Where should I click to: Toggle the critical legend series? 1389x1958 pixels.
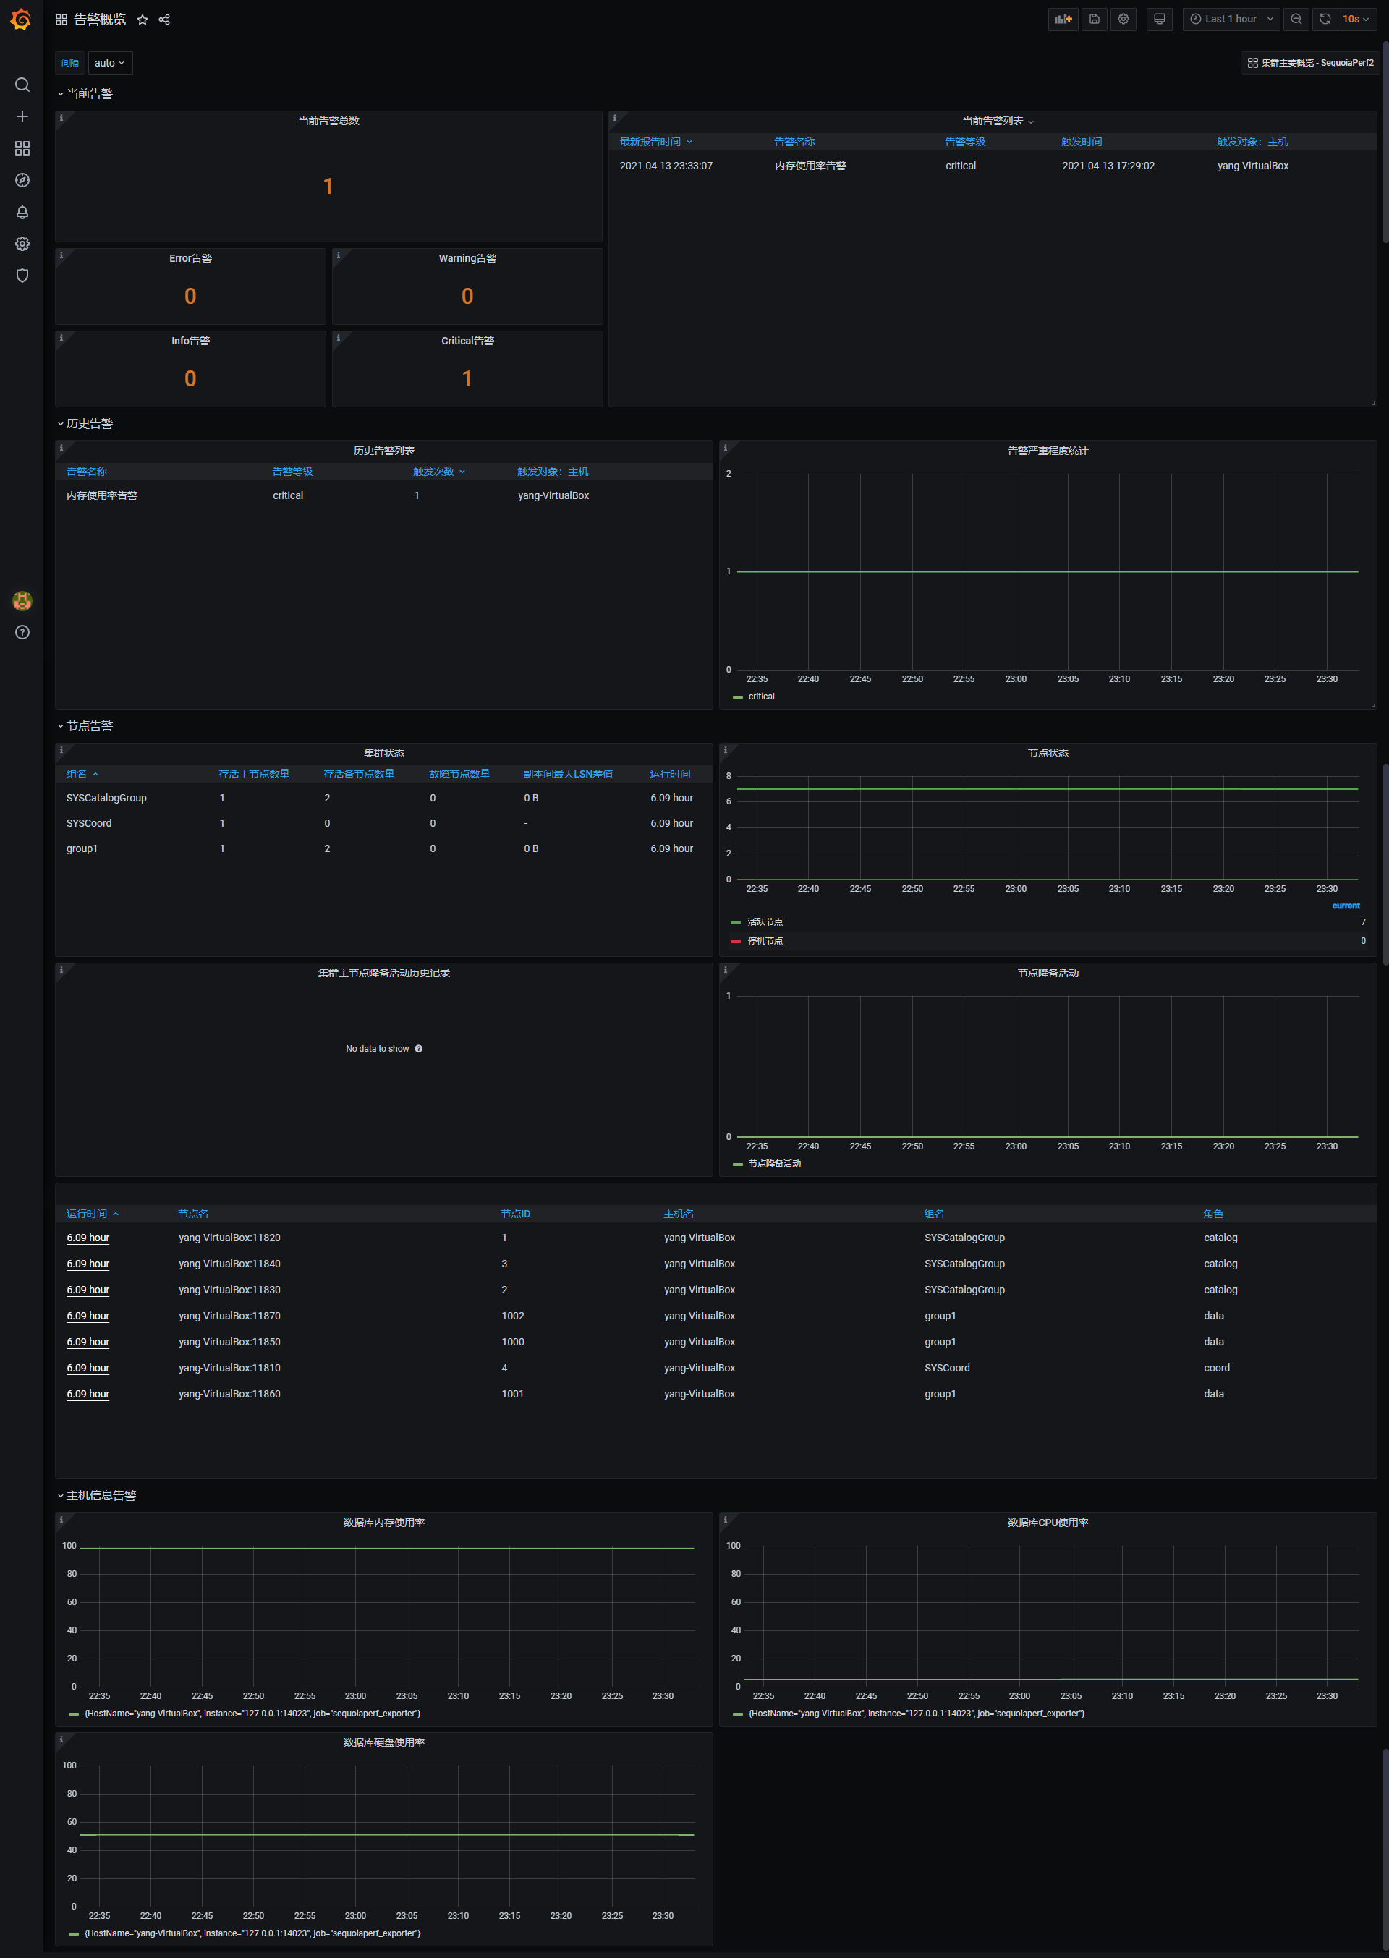(x=760, y=697)
